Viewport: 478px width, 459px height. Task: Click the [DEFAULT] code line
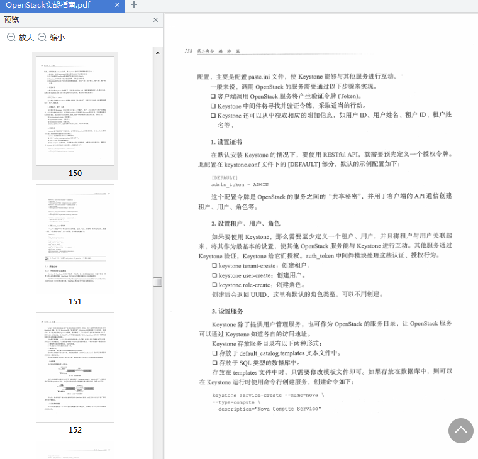click(x=225, y=178)
